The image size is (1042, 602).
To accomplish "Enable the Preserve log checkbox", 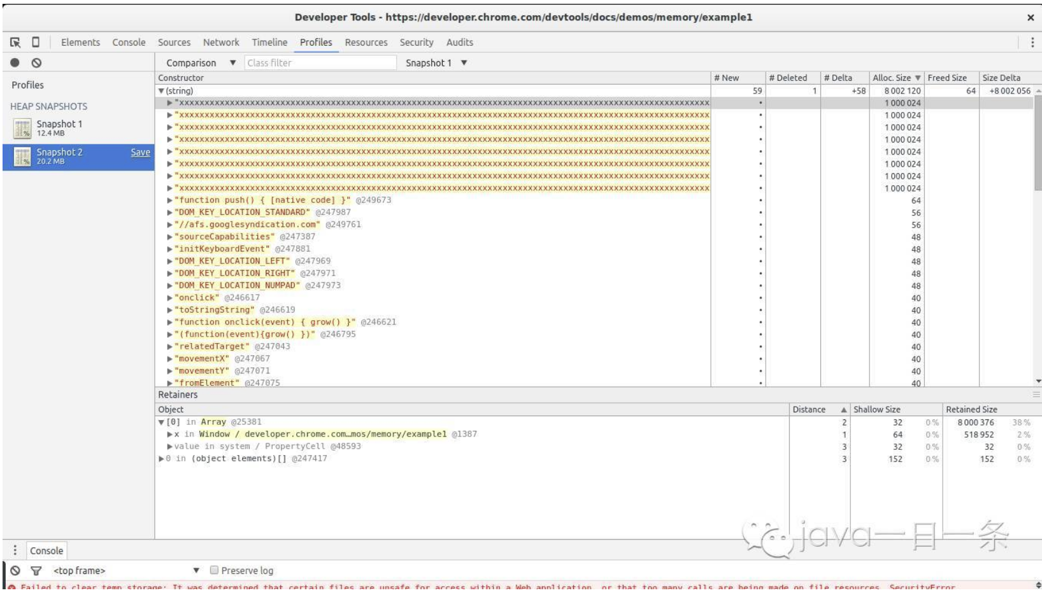I will [x=214, y=570].
